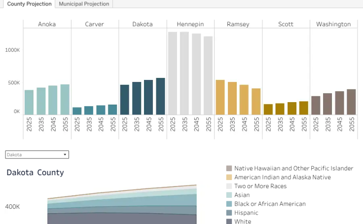
Task: Select Scott's 2045 bar
Action: coord(292,109)
